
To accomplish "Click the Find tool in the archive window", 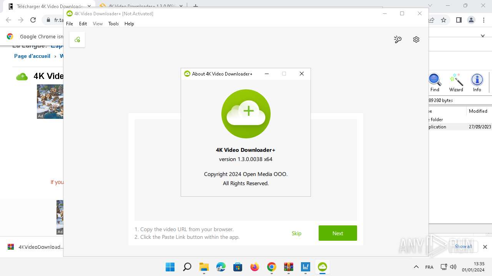I will point(435,83).
